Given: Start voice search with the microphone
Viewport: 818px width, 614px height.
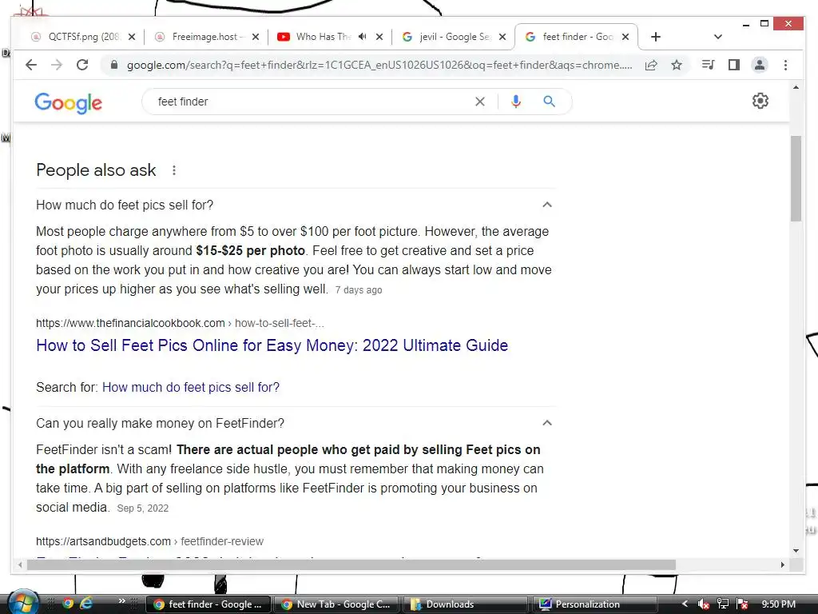Looking at the screenshot, I should point(516,102).
